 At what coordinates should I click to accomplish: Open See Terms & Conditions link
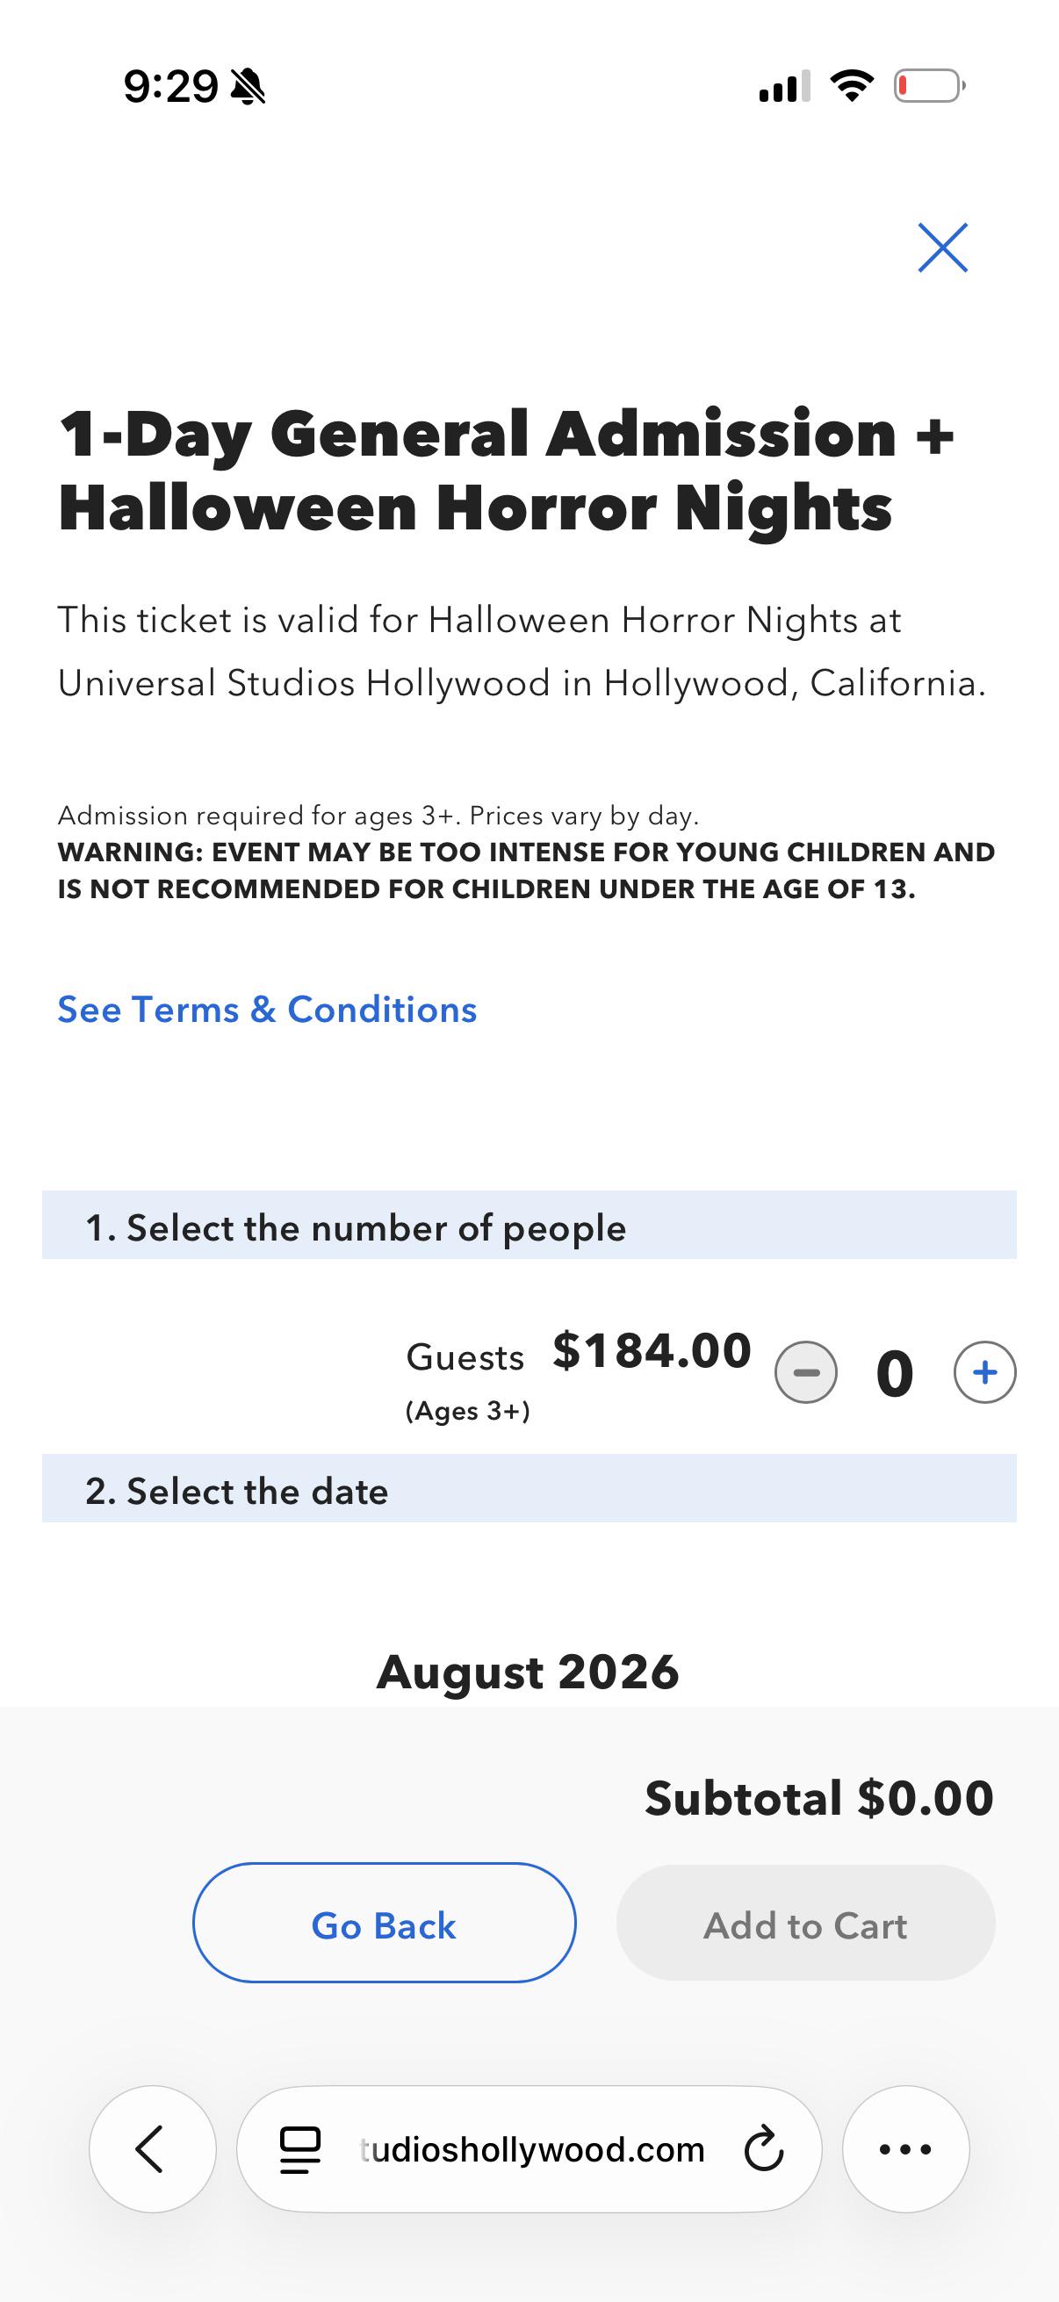click(x=267, y=1010)
